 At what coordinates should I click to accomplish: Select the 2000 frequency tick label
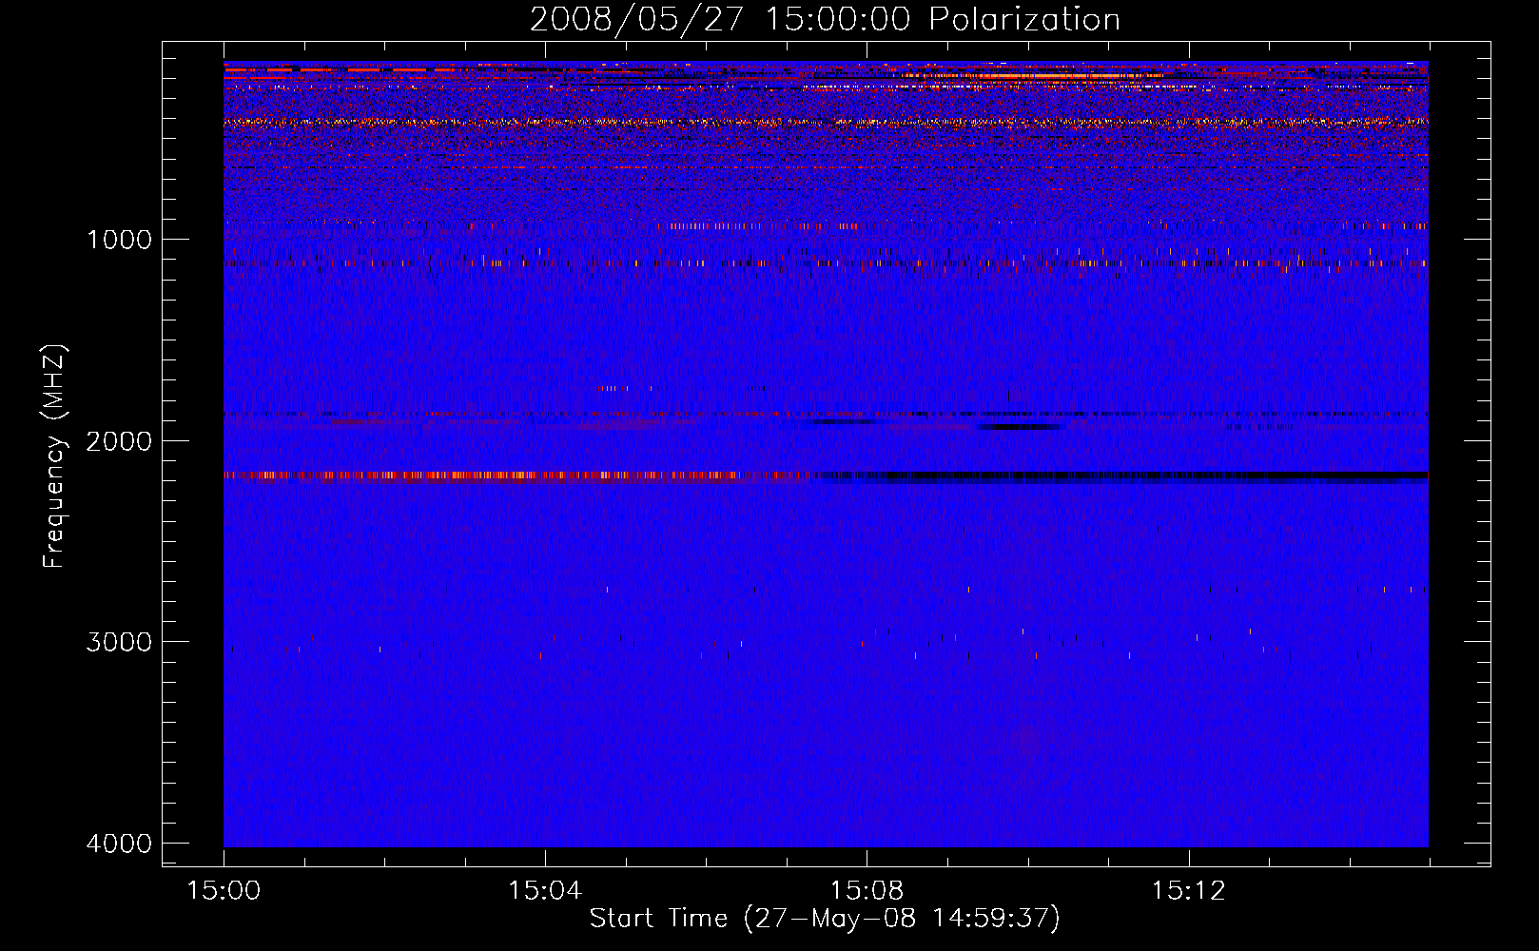click(119, 441)
